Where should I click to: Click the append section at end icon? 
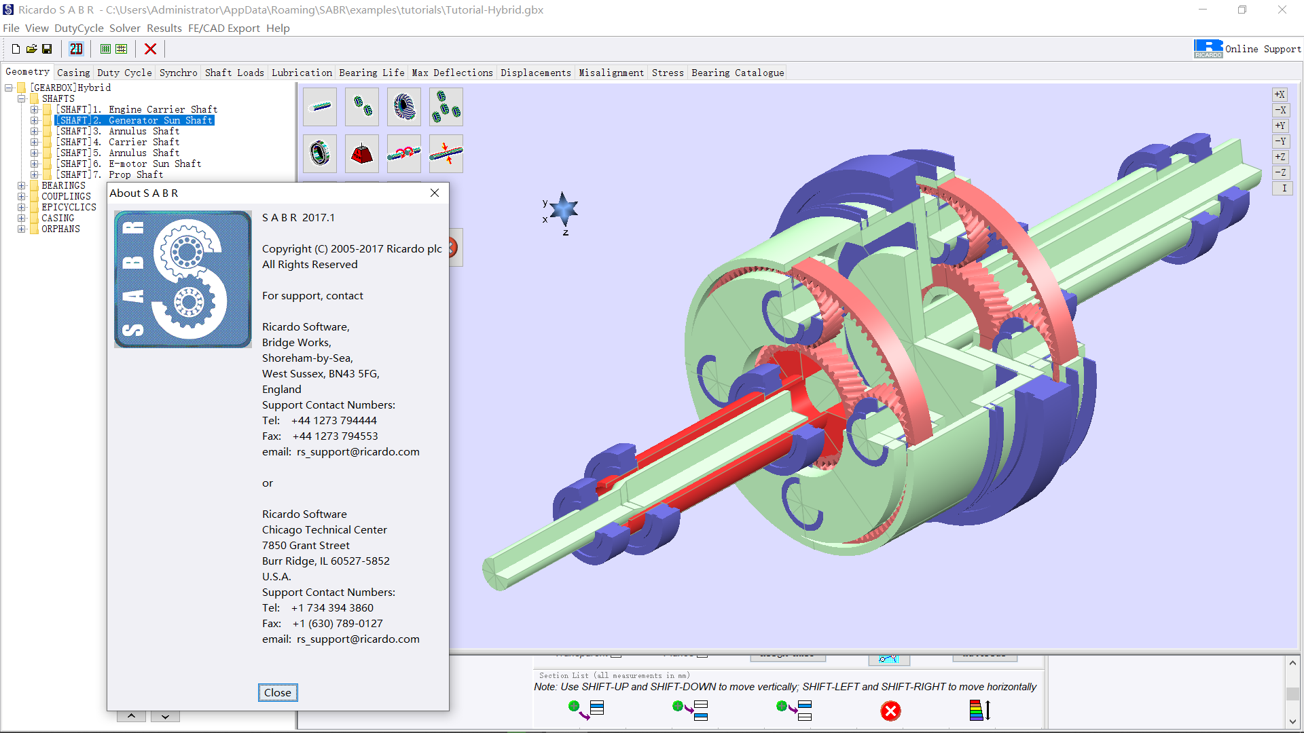tap(586, 710)
